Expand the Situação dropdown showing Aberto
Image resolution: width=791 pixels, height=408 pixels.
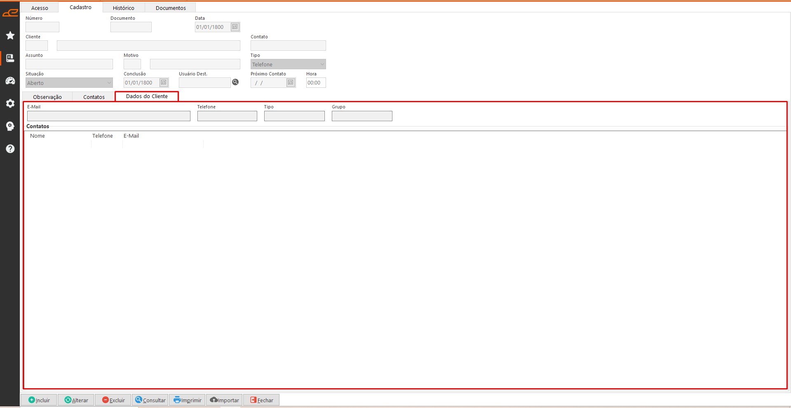click(109, 83)
